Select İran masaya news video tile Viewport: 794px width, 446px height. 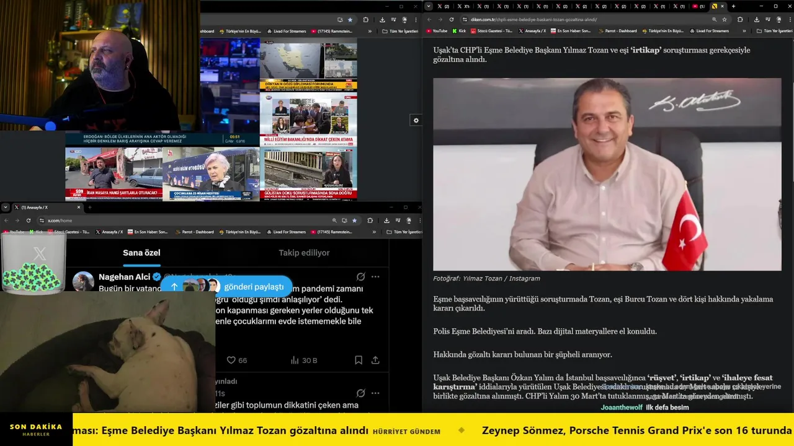coord(114,173)
